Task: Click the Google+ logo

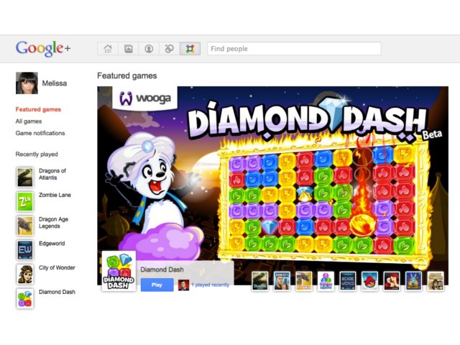Action: point(42,49)
